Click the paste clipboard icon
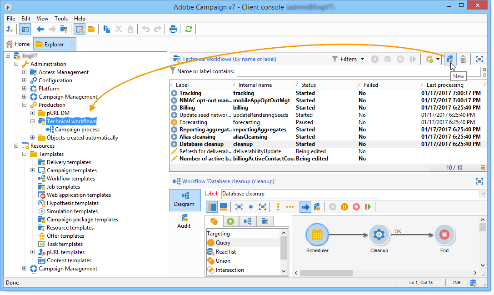Screen dimensions: 494x295 130,29
